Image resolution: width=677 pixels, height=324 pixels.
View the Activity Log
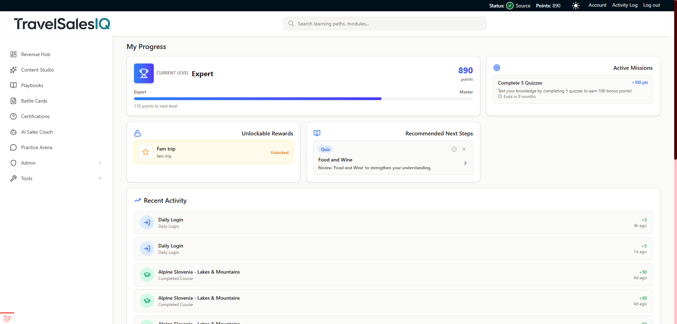pos(624,5)
